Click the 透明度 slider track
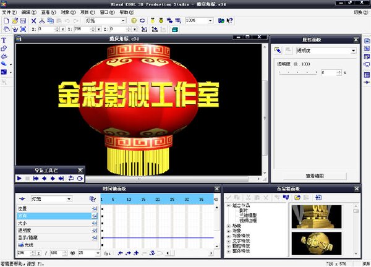 pyautogui.click(x=298, y=72)
